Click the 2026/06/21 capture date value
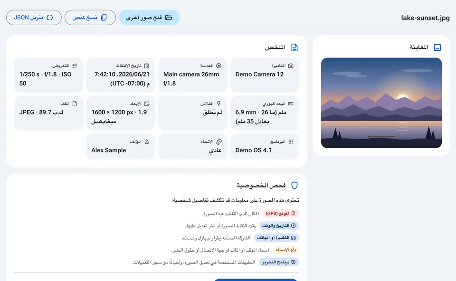This screenshot has width=456, height=281. click(x=122, y=79)
